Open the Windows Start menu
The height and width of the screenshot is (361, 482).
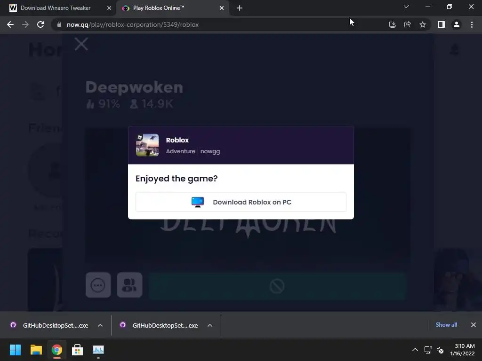click(x=15, y=350)
